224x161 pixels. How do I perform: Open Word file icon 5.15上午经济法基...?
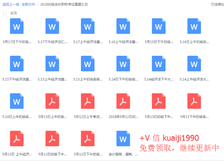(x=52, y=64)
